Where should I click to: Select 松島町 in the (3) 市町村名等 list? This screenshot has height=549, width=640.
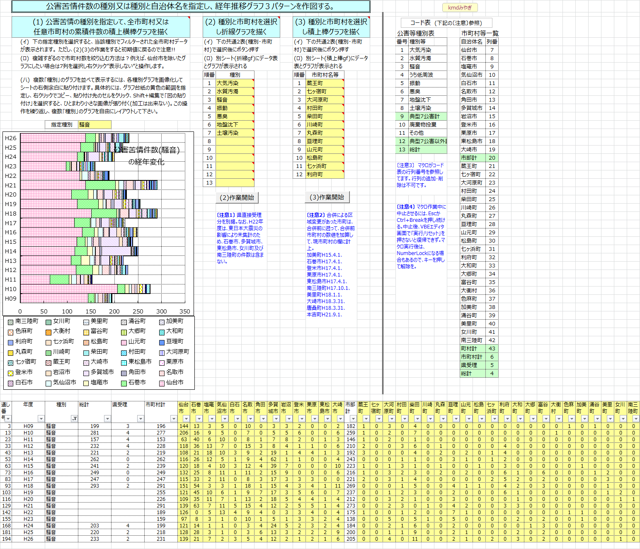coord(325,158)
